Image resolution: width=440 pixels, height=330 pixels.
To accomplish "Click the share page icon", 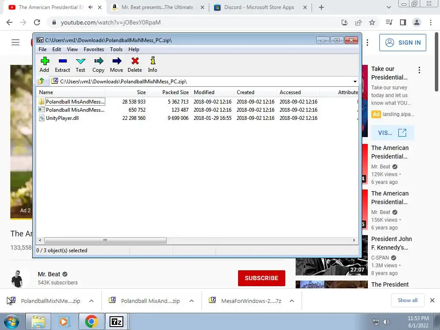I will coord(358,22).
